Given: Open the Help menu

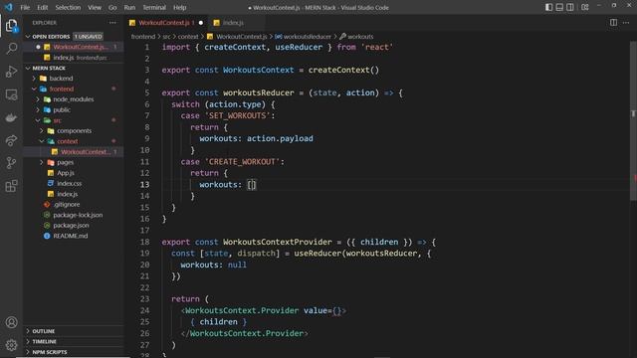Looking at the screenshot, I should point(179,7).
